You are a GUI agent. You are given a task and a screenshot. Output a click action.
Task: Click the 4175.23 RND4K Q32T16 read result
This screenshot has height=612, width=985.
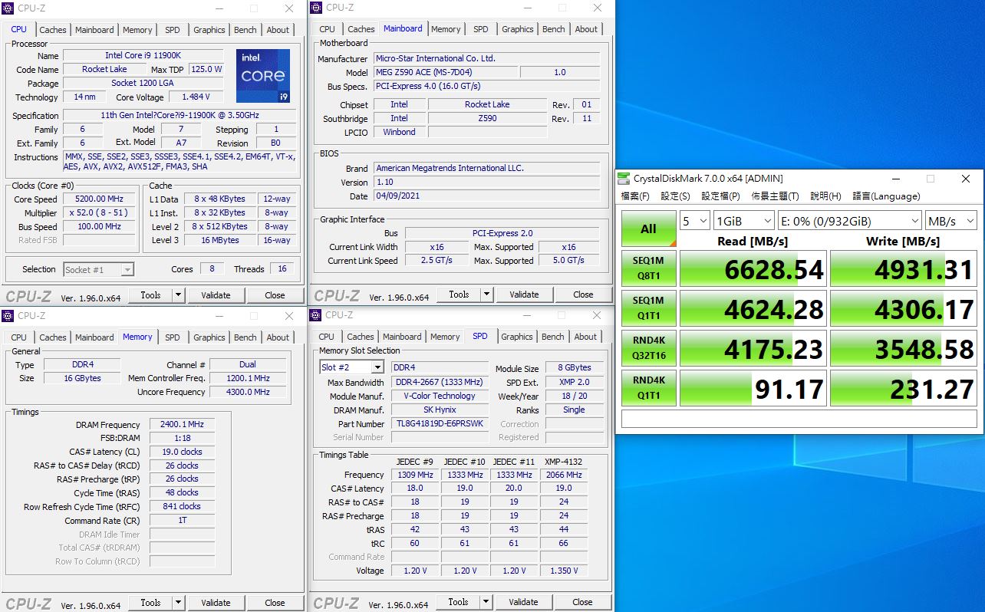[753, 348]
